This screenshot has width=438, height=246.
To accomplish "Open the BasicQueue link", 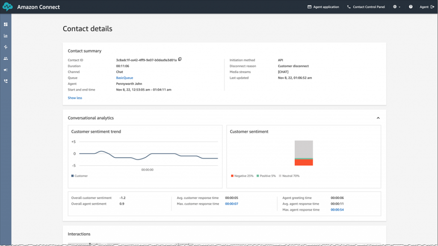I will click(x=124, y=78).
